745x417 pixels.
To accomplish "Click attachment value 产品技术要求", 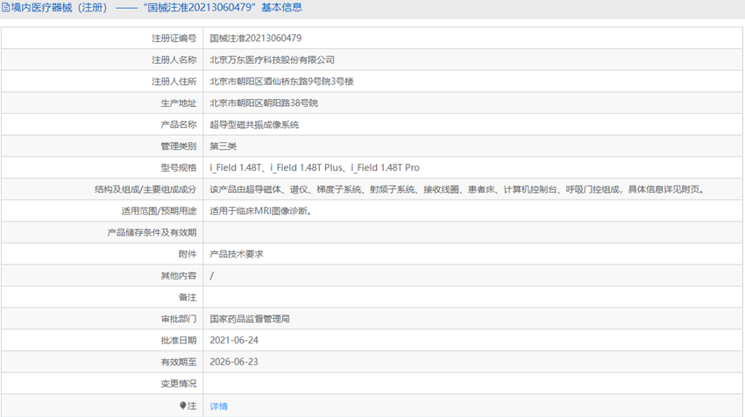I will [x=236, y=254].
